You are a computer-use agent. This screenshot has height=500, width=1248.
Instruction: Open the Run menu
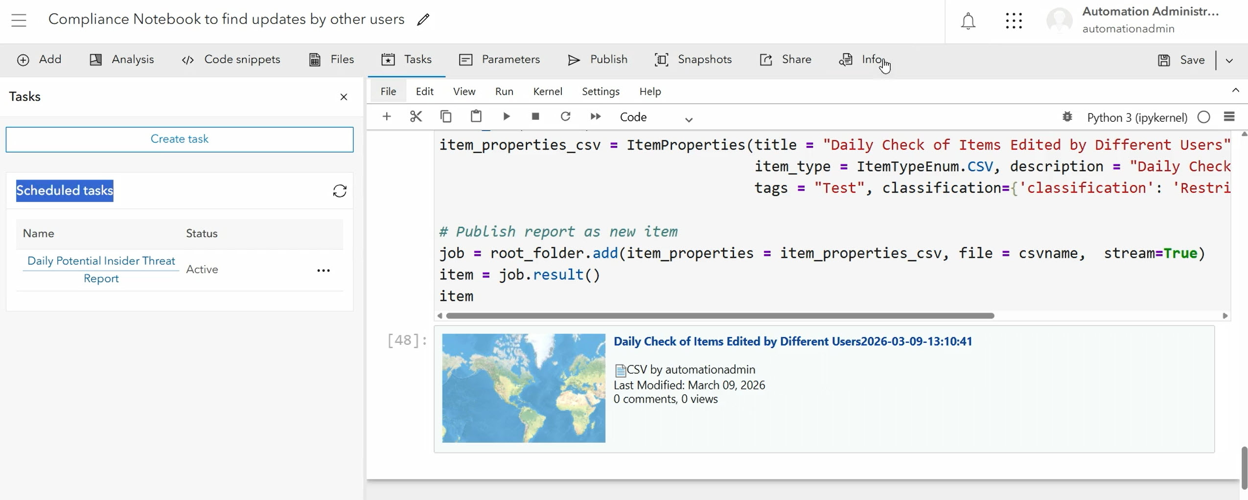coord(504,91)
